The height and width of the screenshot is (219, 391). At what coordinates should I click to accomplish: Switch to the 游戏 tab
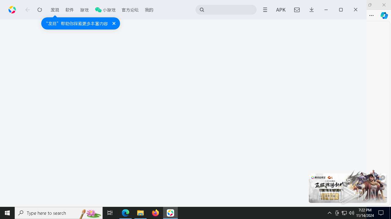pyautogui.click(x=84, y=10)
